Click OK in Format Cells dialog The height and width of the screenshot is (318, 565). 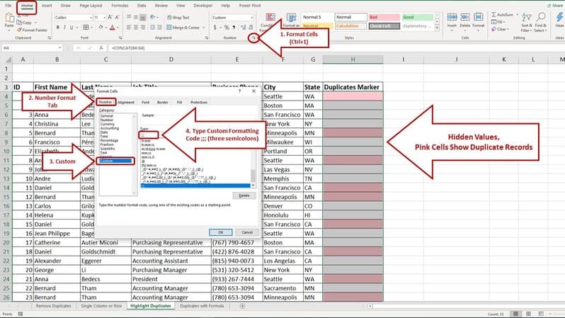220,232
